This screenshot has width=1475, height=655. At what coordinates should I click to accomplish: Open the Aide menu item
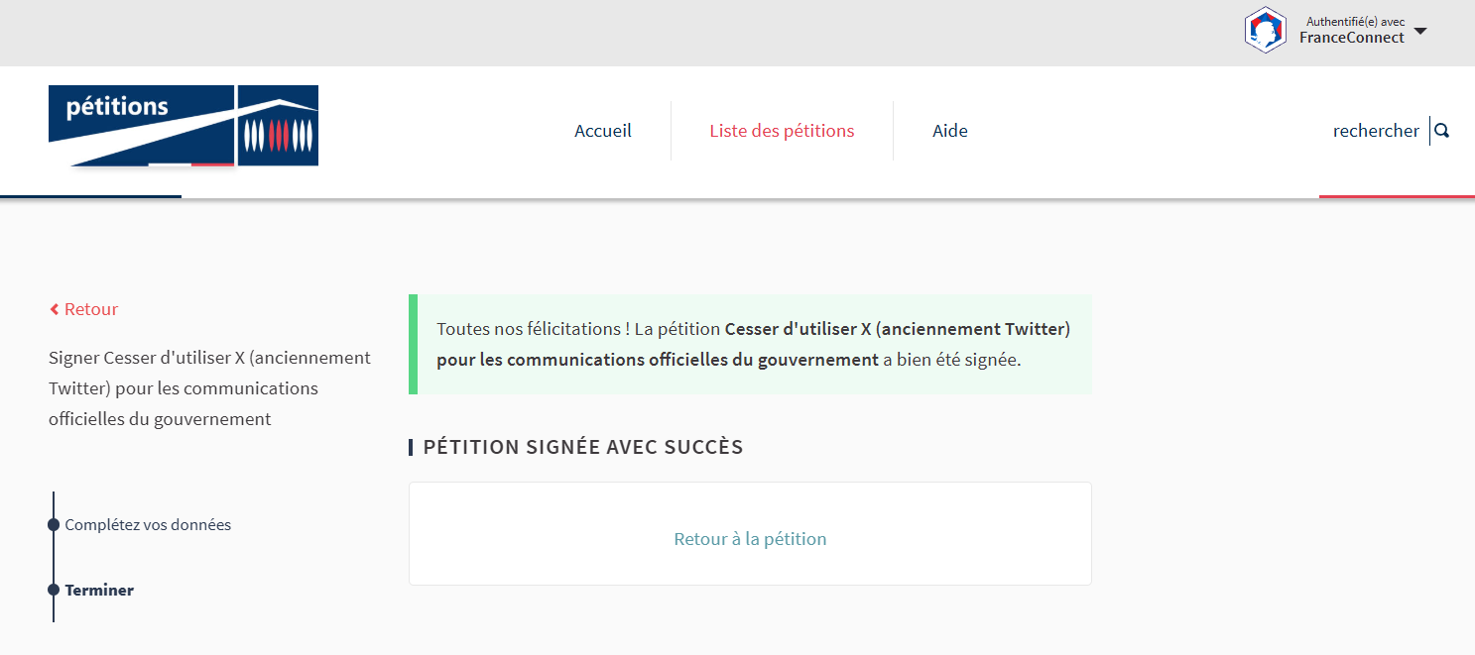pyautogui.click(x=950, y=131)
